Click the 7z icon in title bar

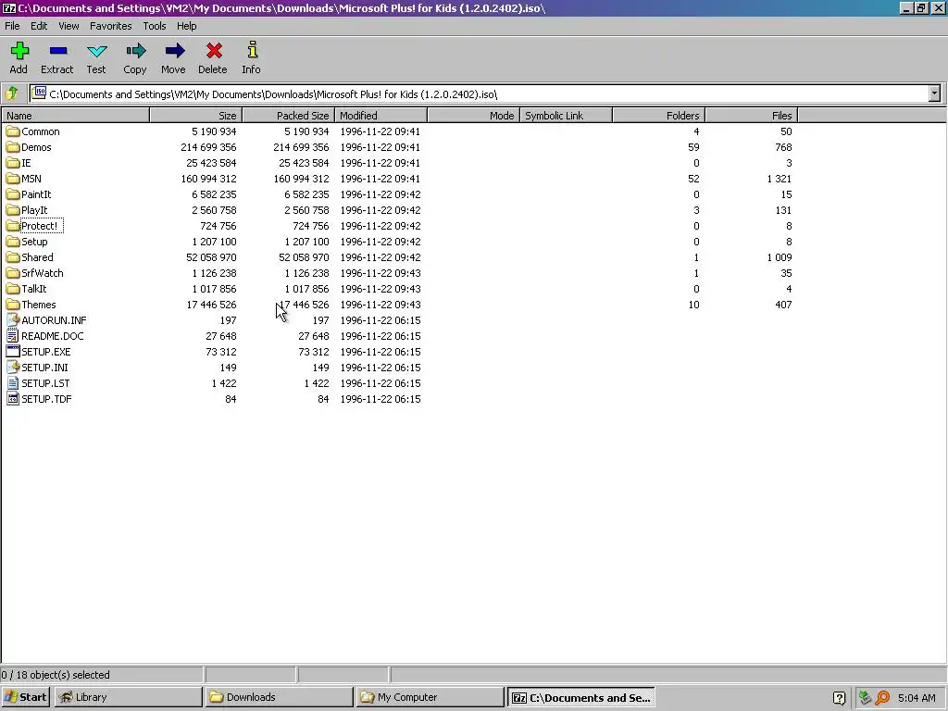(x=8, y=7)
